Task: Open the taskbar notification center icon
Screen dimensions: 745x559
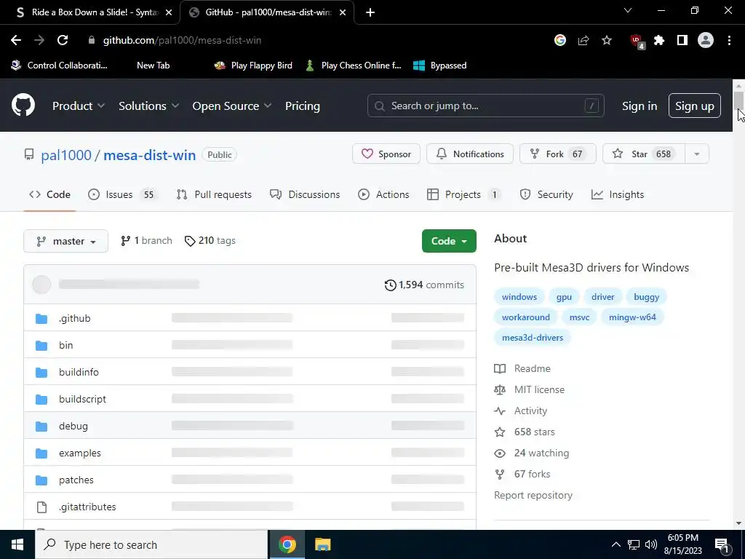Action: (721, 544)
